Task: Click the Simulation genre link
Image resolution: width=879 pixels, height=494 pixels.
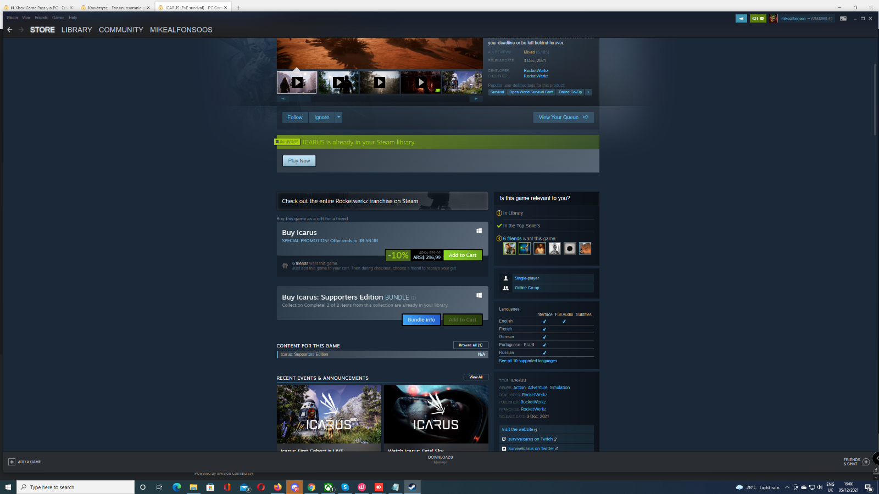Action: point(560,388)
